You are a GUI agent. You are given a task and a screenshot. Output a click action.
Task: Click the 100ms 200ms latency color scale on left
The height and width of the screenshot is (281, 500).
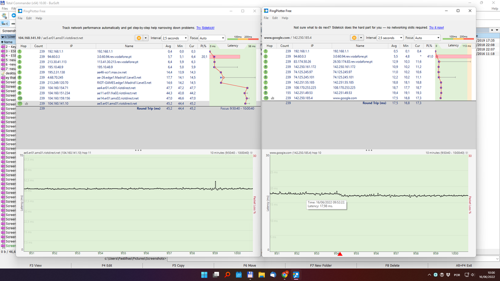coord(241,37)
